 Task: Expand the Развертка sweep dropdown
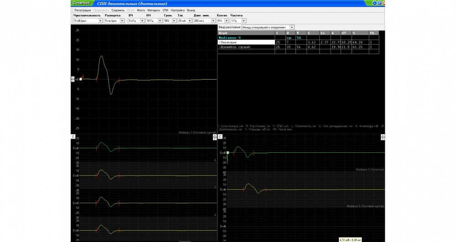tap(122, 21)
